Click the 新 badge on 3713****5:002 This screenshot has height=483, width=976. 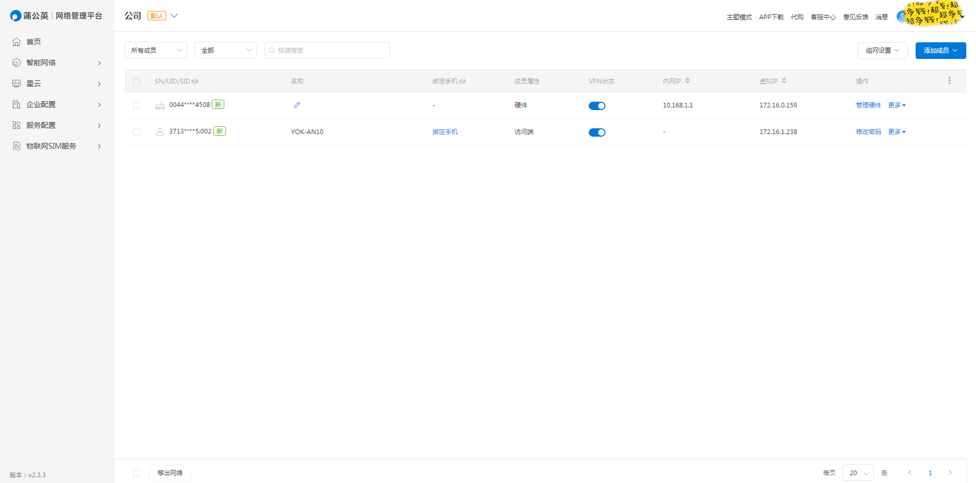pyautogui.click(x=219, y=131)
